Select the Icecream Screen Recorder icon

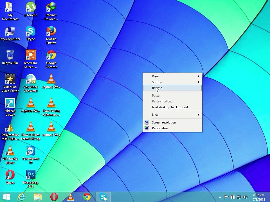coord(31,59)
